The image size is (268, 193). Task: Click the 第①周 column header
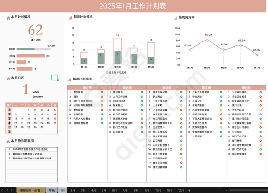point(87,88)
